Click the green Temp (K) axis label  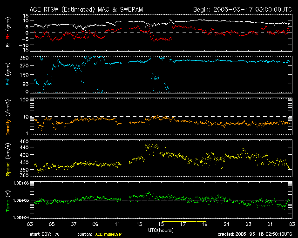coord(8,200)
